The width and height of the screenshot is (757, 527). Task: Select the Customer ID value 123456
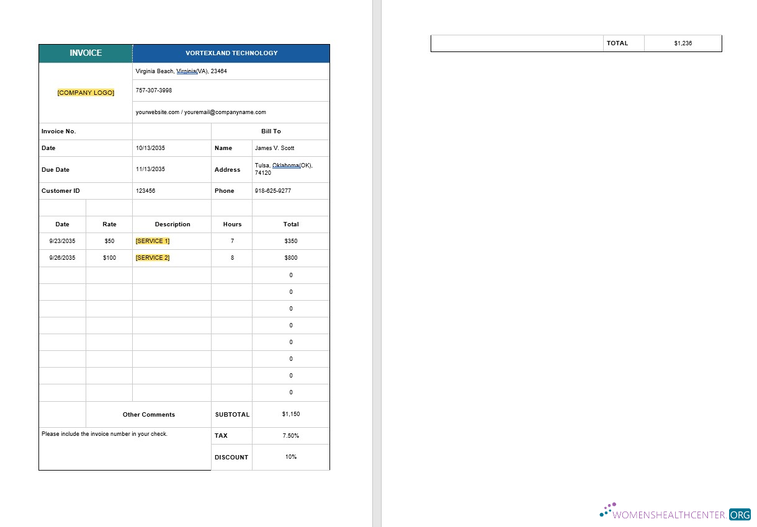click(146, 191)
